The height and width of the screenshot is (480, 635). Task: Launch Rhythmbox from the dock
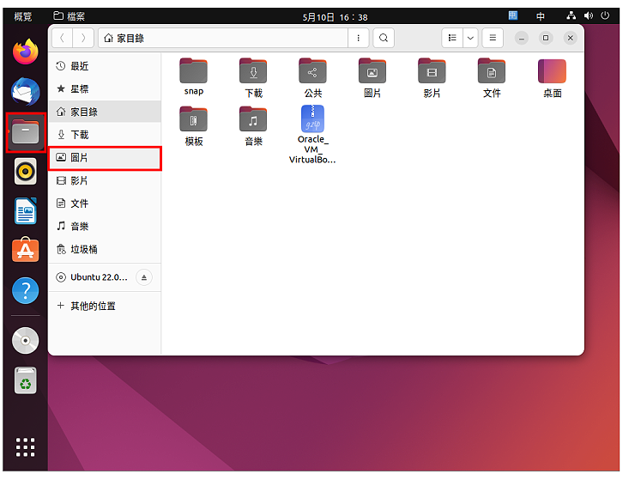[26, 172]
